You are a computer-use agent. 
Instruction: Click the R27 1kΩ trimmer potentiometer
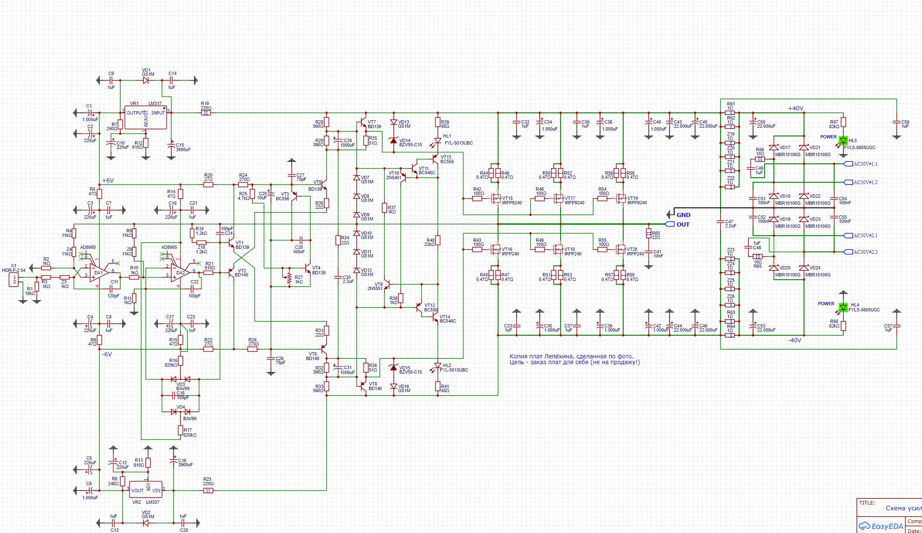click(289, 278)
